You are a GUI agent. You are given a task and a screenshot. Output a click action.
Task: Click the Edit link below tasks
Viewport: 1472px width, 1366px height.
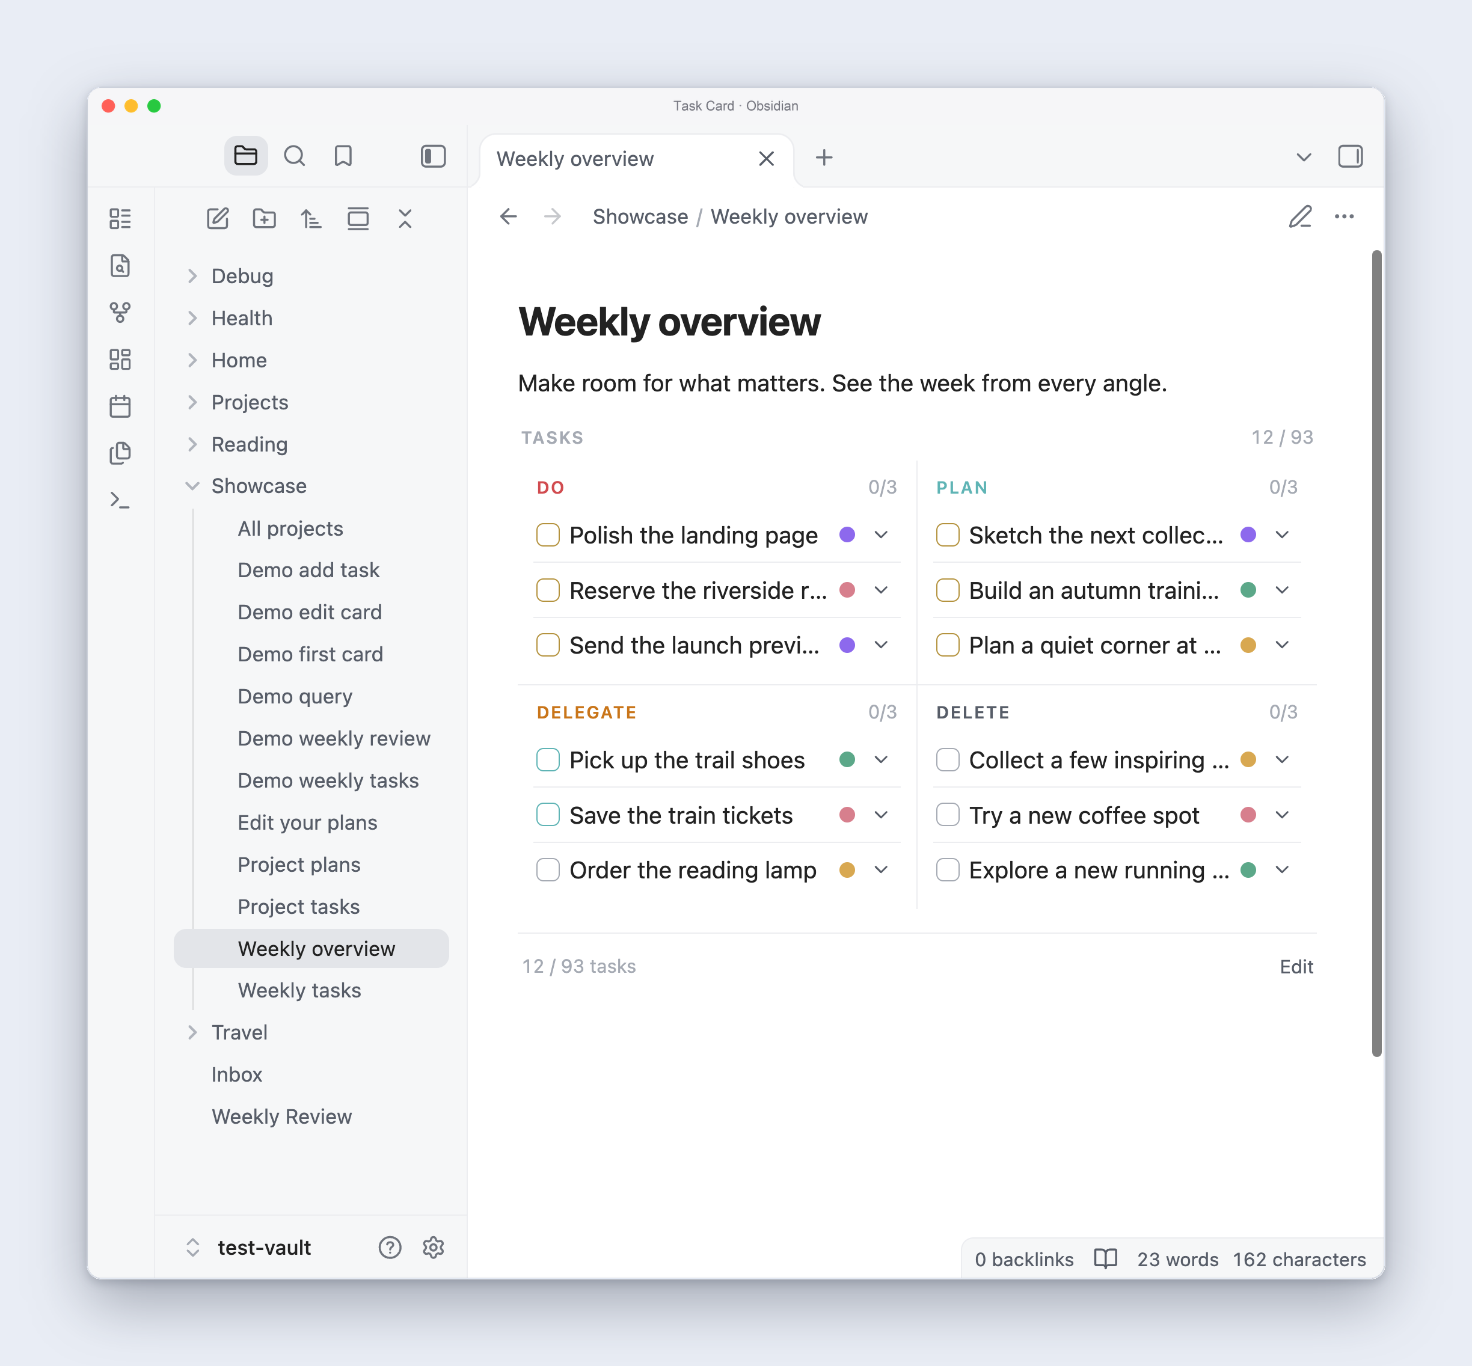1296,966
